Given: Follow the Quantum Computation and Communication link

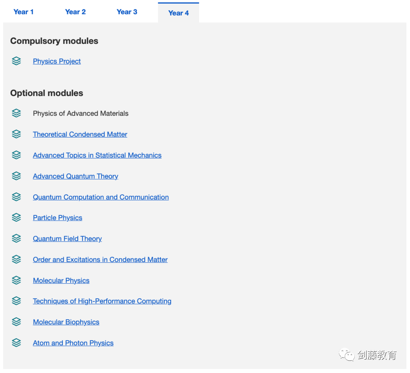Looking at the screenshot, I should 101,197.
